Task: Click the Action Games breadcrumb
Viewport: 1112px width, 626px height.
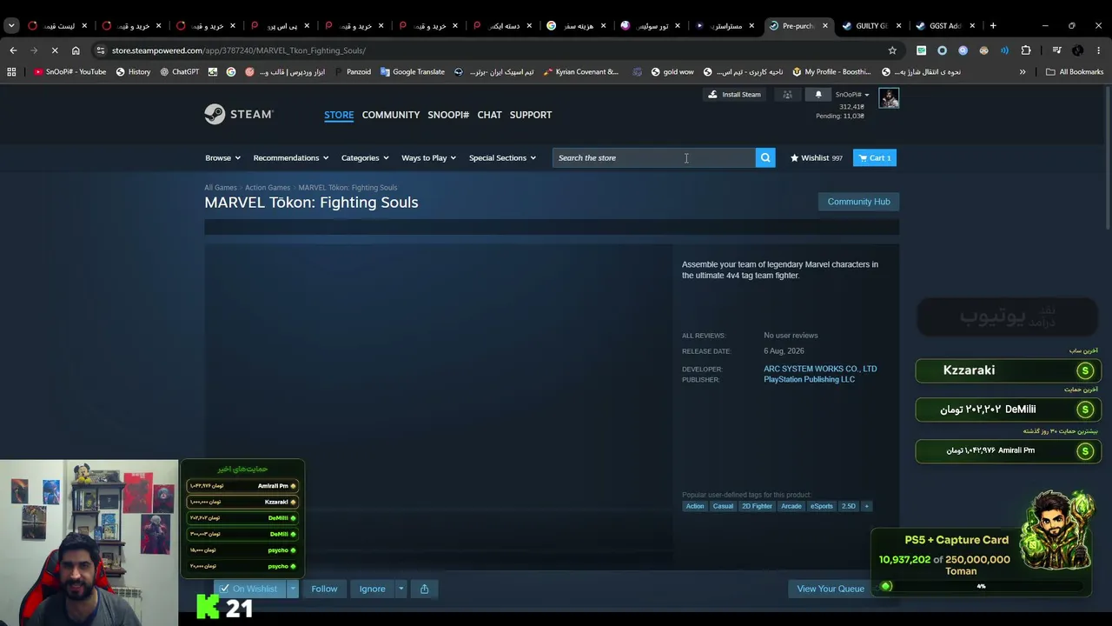Action: [268, 188]
